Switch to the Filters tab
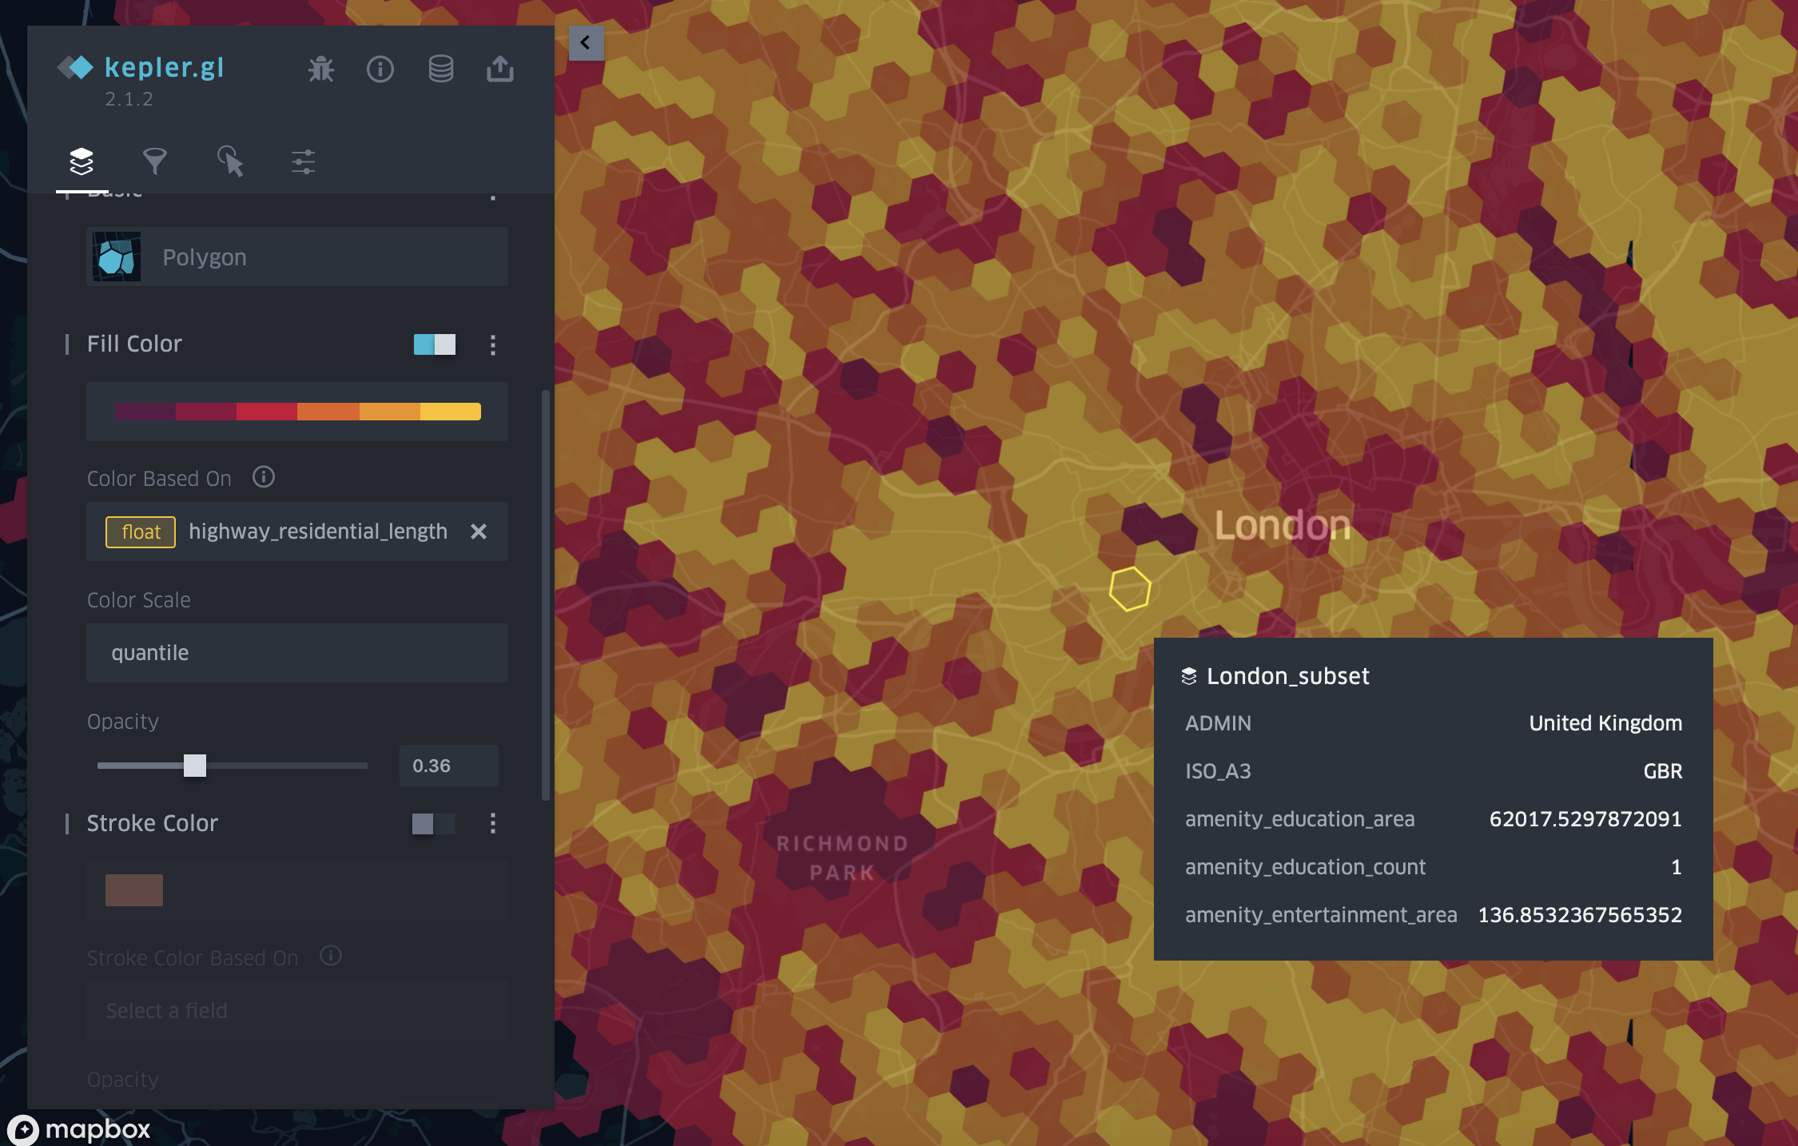 (155, 161)
